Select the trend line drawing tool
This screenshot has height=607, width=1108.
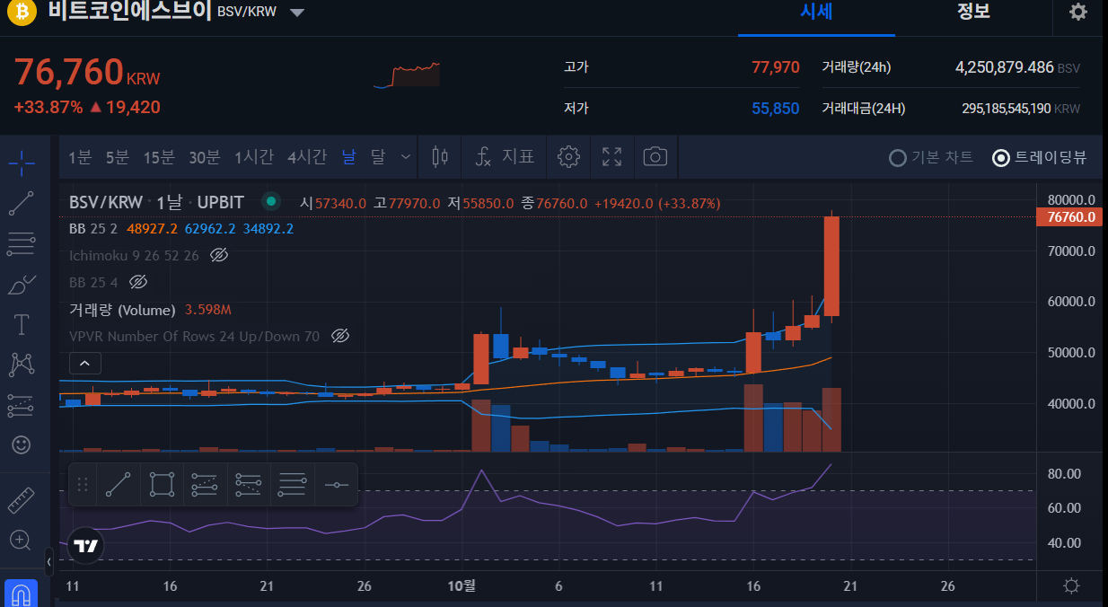tap(22, 204)
